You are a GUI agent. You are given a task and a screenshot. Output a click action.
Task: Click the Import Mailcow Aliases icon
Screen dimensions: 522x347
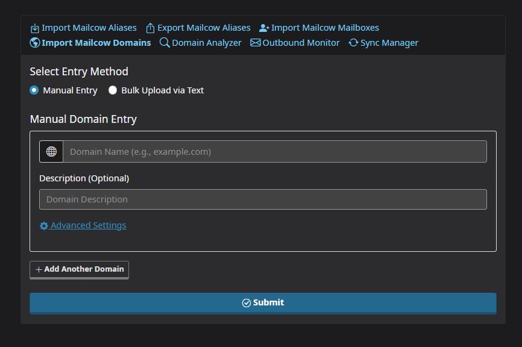[35, 28]
